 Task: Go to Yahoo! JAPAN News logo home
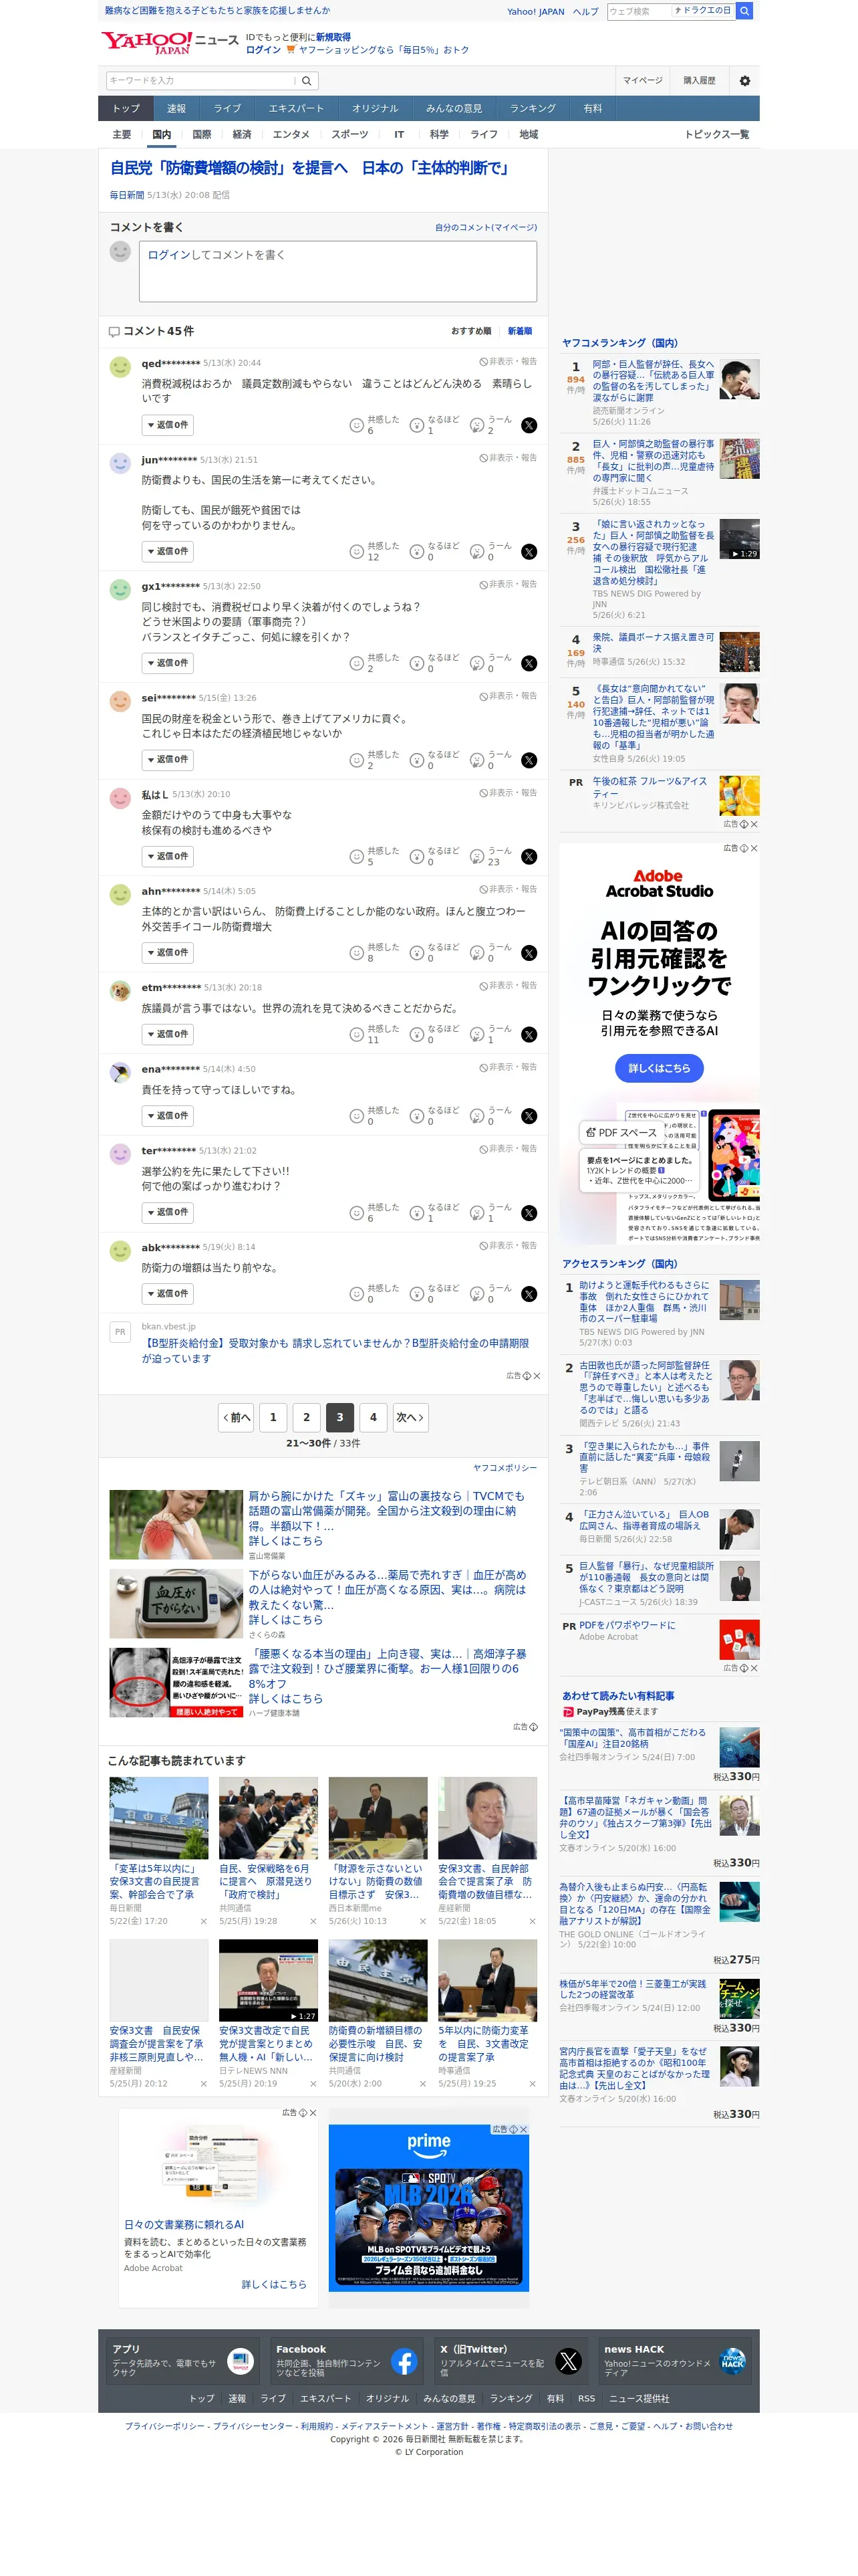[169, 42]
